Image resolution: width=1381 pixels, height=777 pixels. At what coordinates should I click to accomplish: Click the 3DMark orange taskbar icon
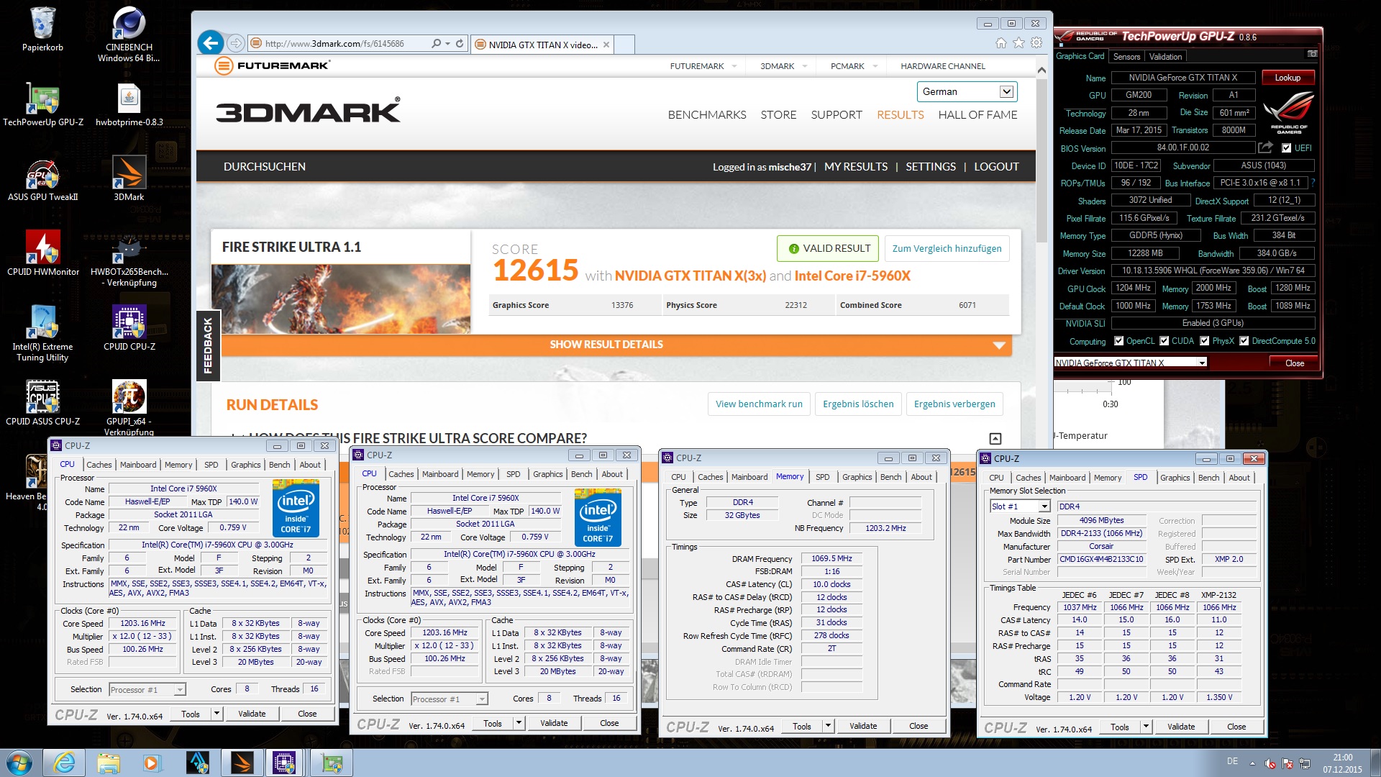[242, 763]
